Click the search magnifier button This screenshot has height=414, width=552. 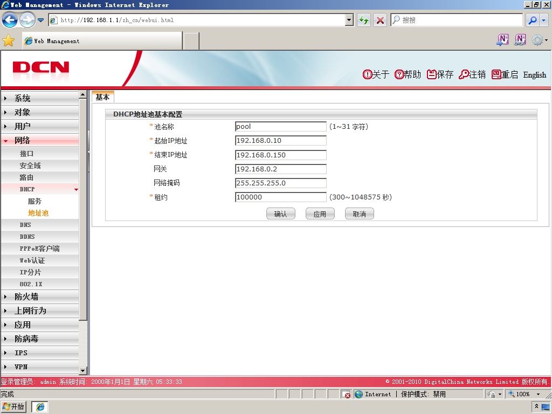[x=533, y=20]
